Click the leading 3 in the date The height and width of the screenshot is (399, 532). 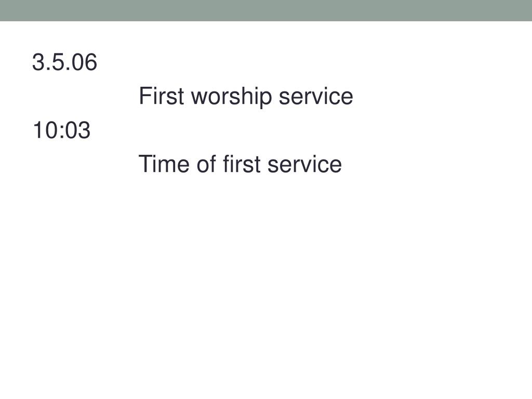[38, 62]
